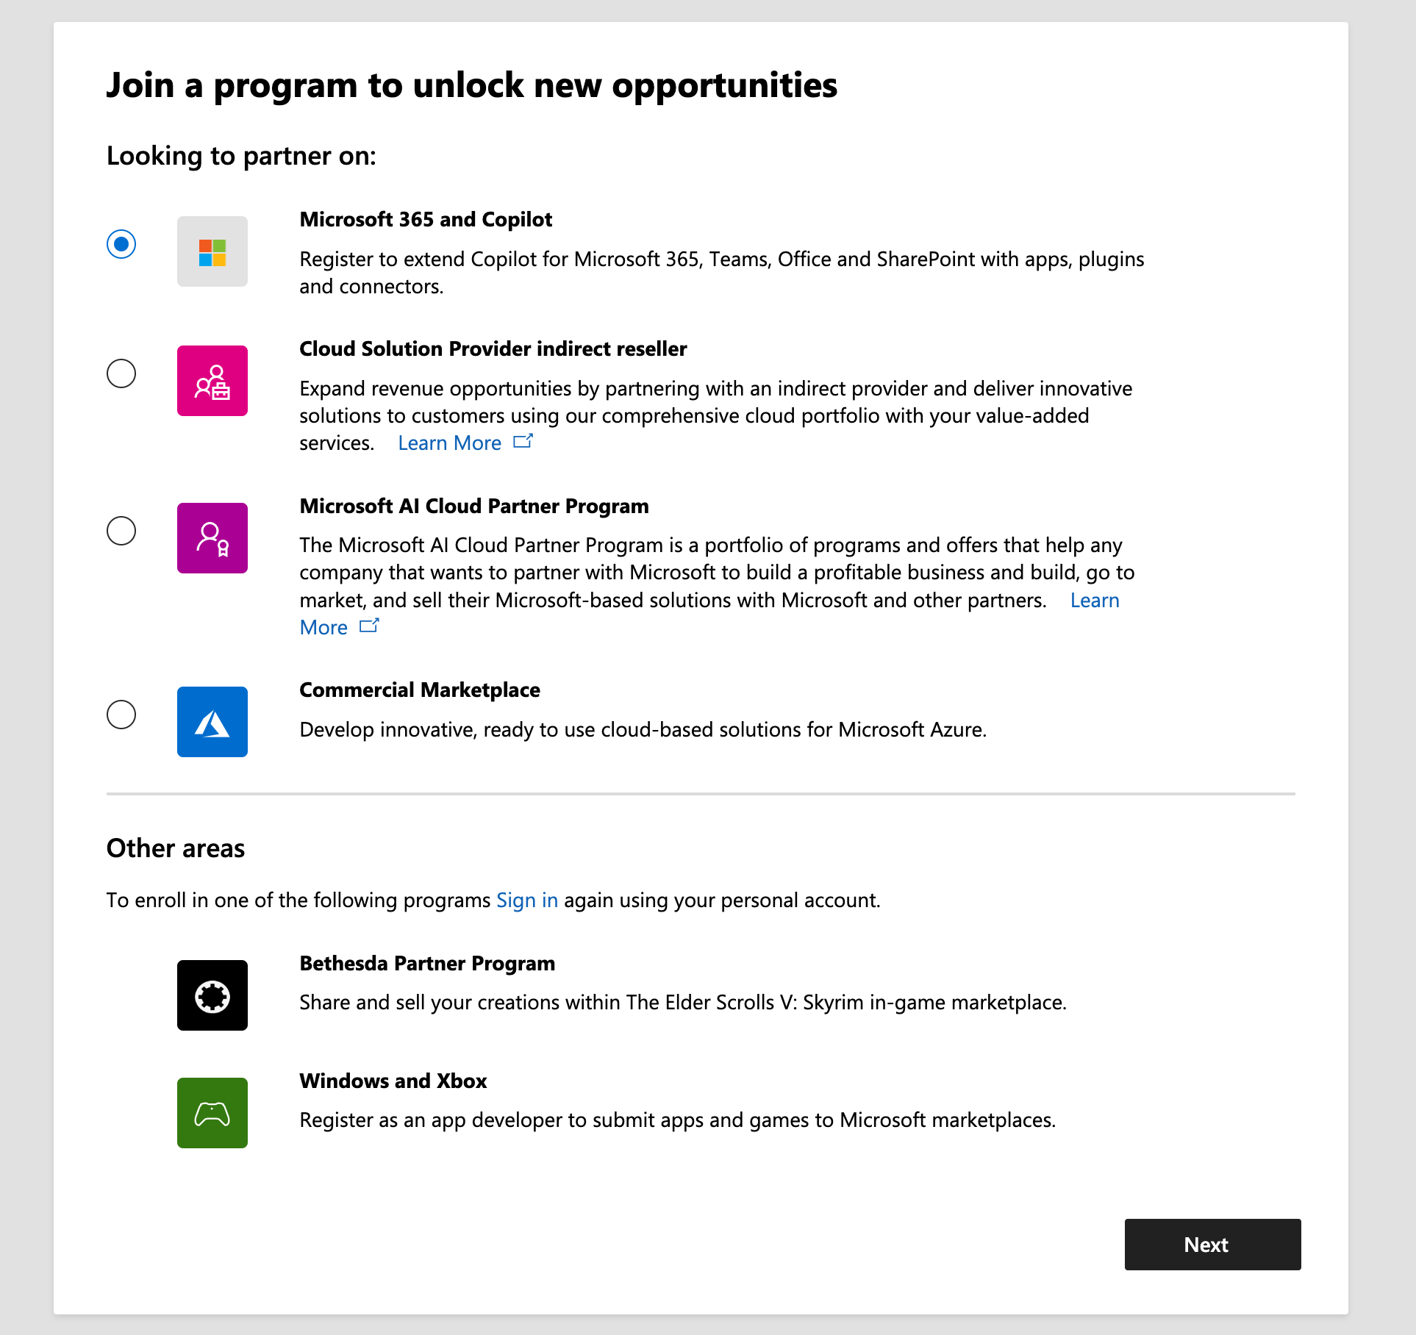1416x1335 pixels.
Task: Select the Microsoft AI Cloud Partner Program
Action: (x=121, y=531)
